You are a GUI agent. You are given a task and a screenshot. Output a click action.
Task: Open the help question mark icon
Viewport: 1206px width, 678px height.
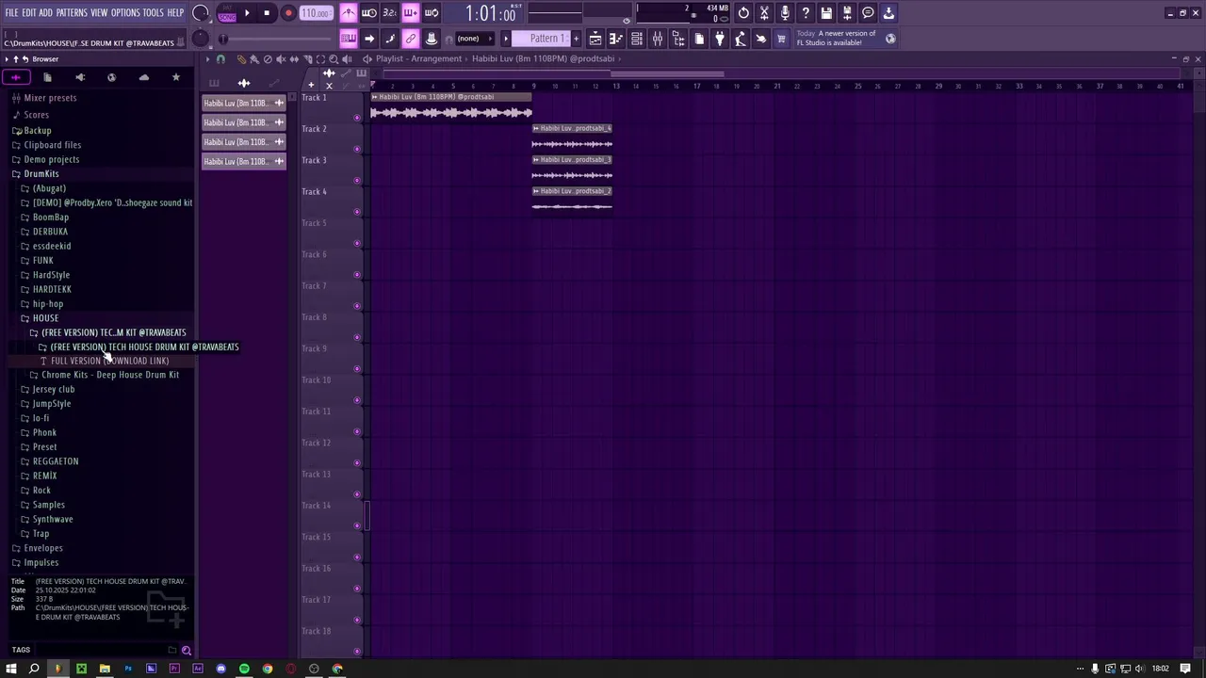[x=806, y=13]
